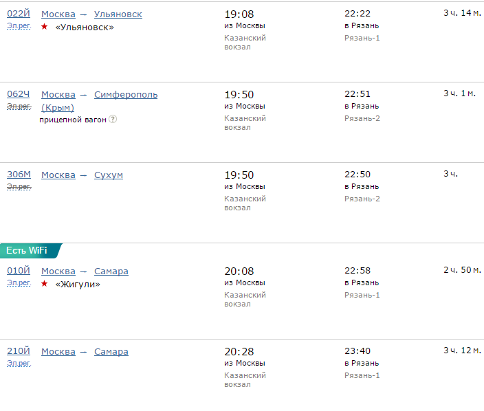
Task: Click the Есть WiFi badge
Action: [27, 250]
